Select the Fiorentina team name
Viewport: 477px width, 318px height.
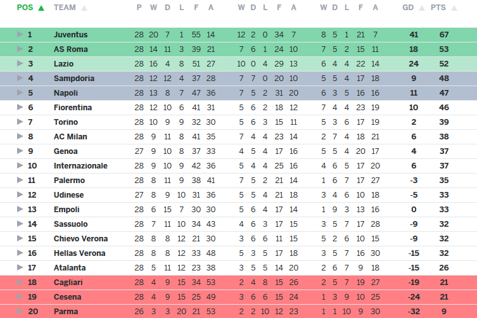[73, 107]
